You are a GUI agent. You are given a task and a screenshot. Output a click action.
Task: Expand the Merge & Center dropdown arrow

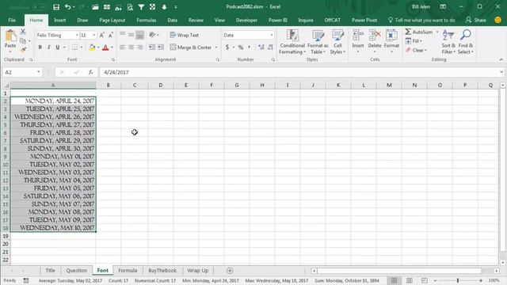[x=216, y=47]
